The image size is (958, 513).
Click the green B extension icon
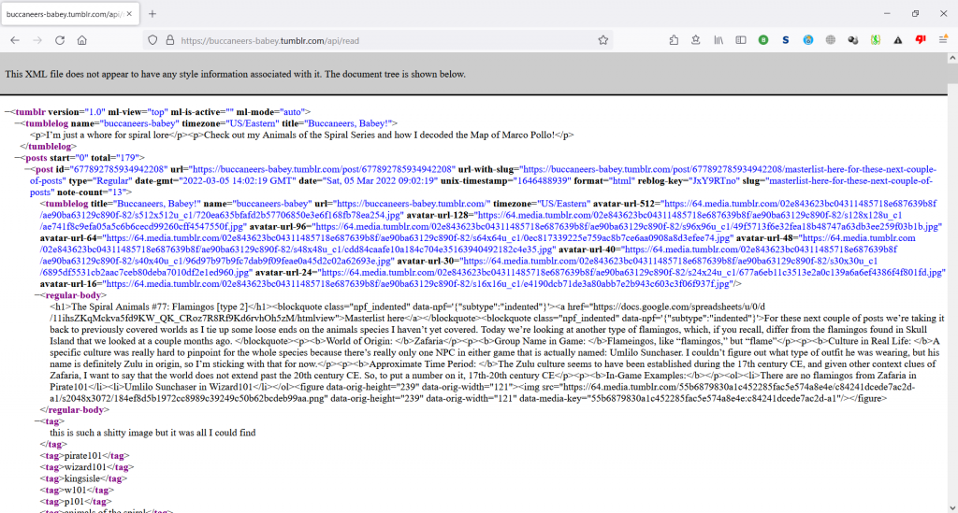[x=763, y=40]
